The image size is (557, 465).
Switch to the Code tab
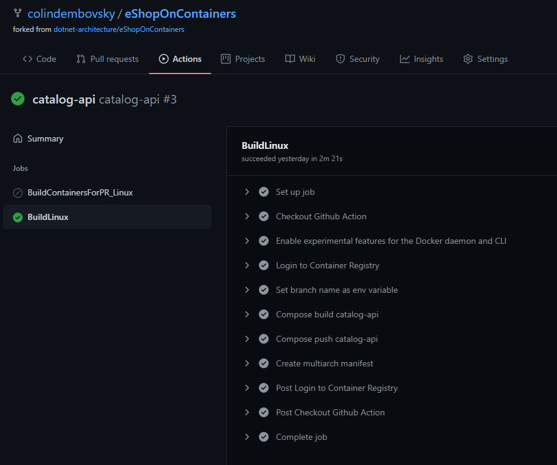point(39,59)
